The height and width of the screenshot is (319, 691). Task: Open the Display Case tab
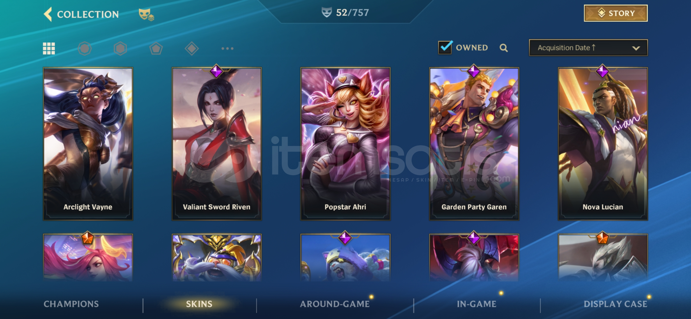(615, 304)
